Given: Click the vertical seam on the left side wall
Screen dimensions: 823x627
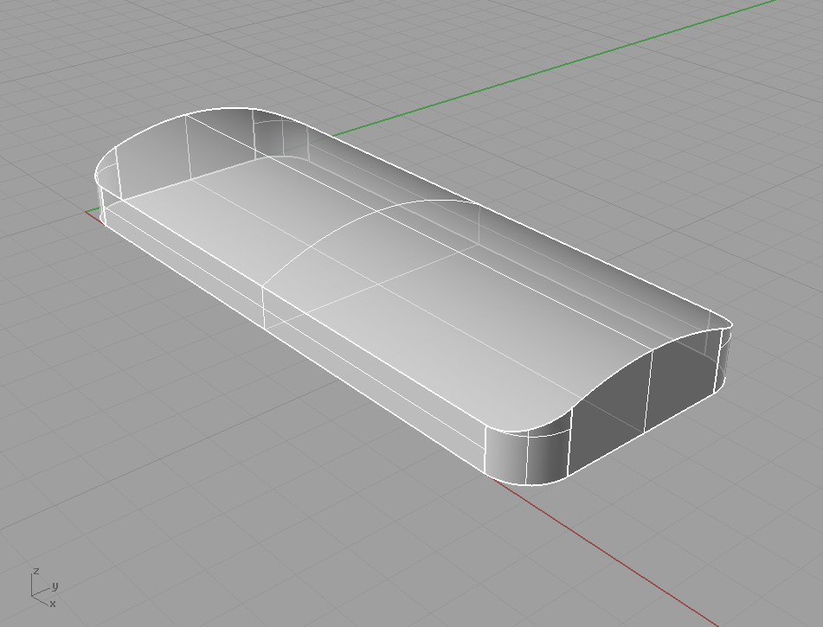Looking at the screenshot, I should tap(262, 307).
